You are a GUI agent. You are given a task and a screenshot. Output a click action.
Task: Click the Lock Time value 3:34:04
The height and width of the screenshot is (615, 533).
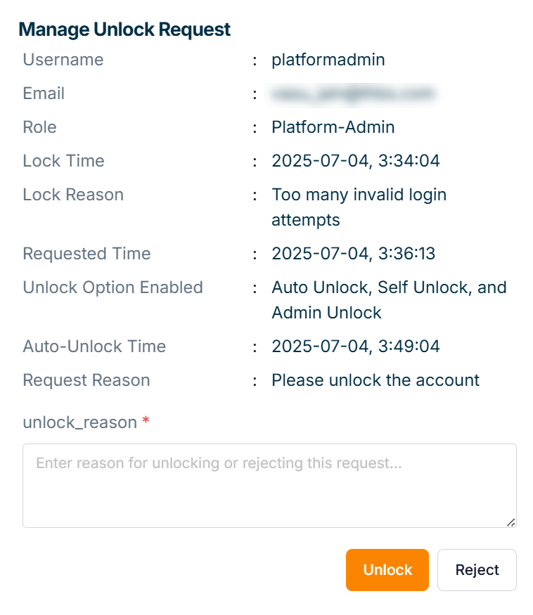click(x=356, y=161)
